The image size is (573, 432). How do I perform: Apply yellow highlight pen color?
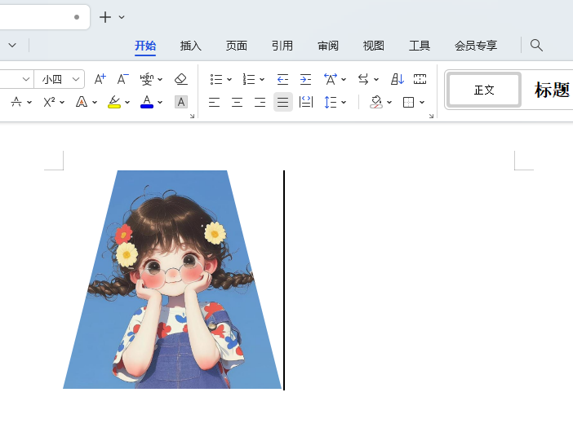(114, 102)
